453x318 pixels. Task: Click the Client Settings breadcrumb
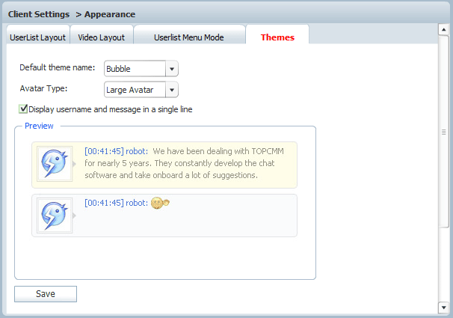point(38,13)
